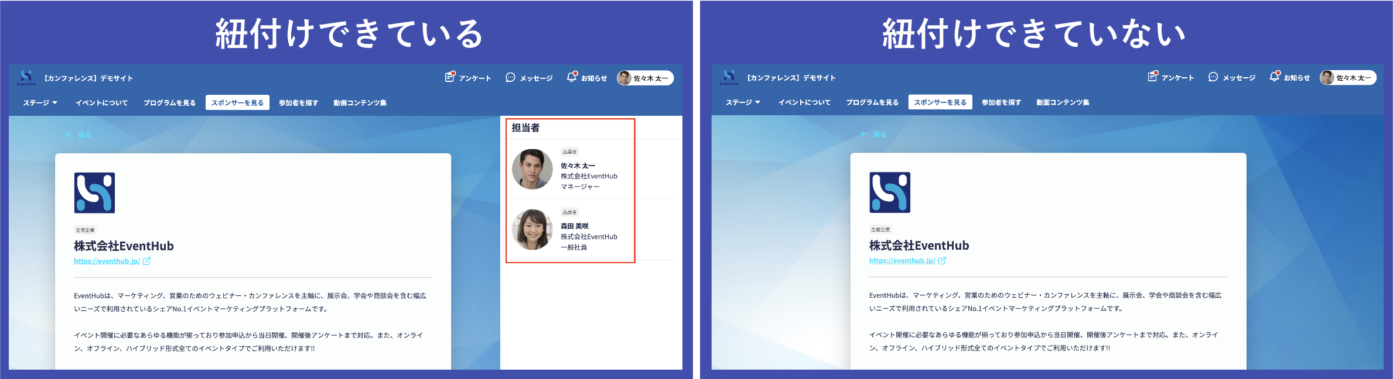The width and height of the screenshot is (1393, 379).
Task: Click 【カンファレンス】デモサイト title in right header
Action: pos(791,78)
